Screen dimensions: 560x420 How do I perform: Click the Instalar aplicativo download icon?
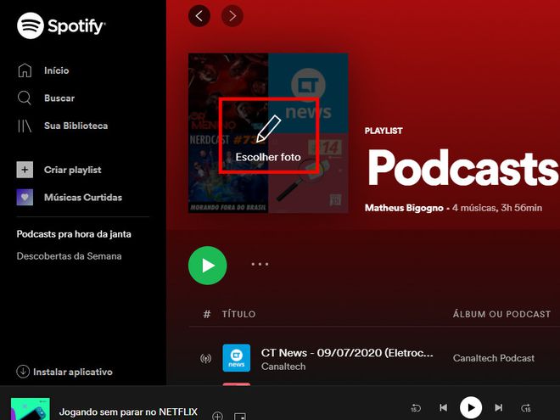click(x=23, y=372)
